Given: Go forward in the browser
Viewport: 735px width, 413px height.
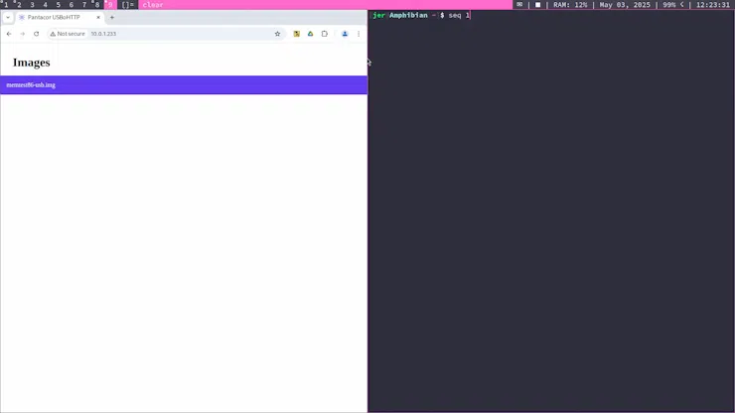Looking at the screenshot, I should (22, 34).
